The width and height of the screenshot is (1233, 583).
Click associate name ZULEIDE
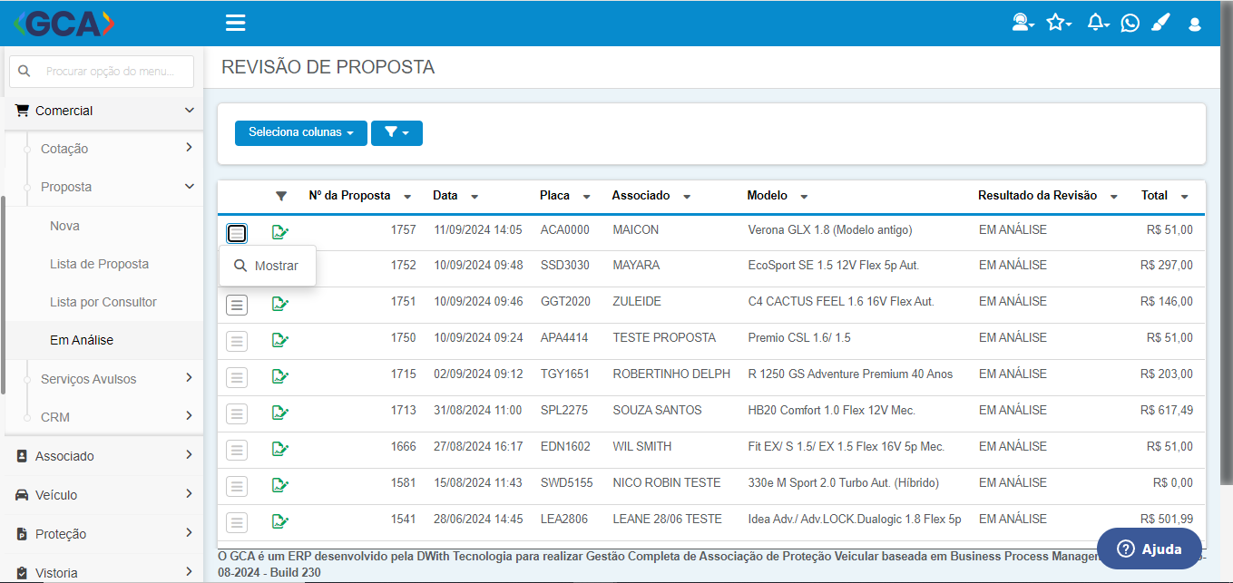click(637, 302)
